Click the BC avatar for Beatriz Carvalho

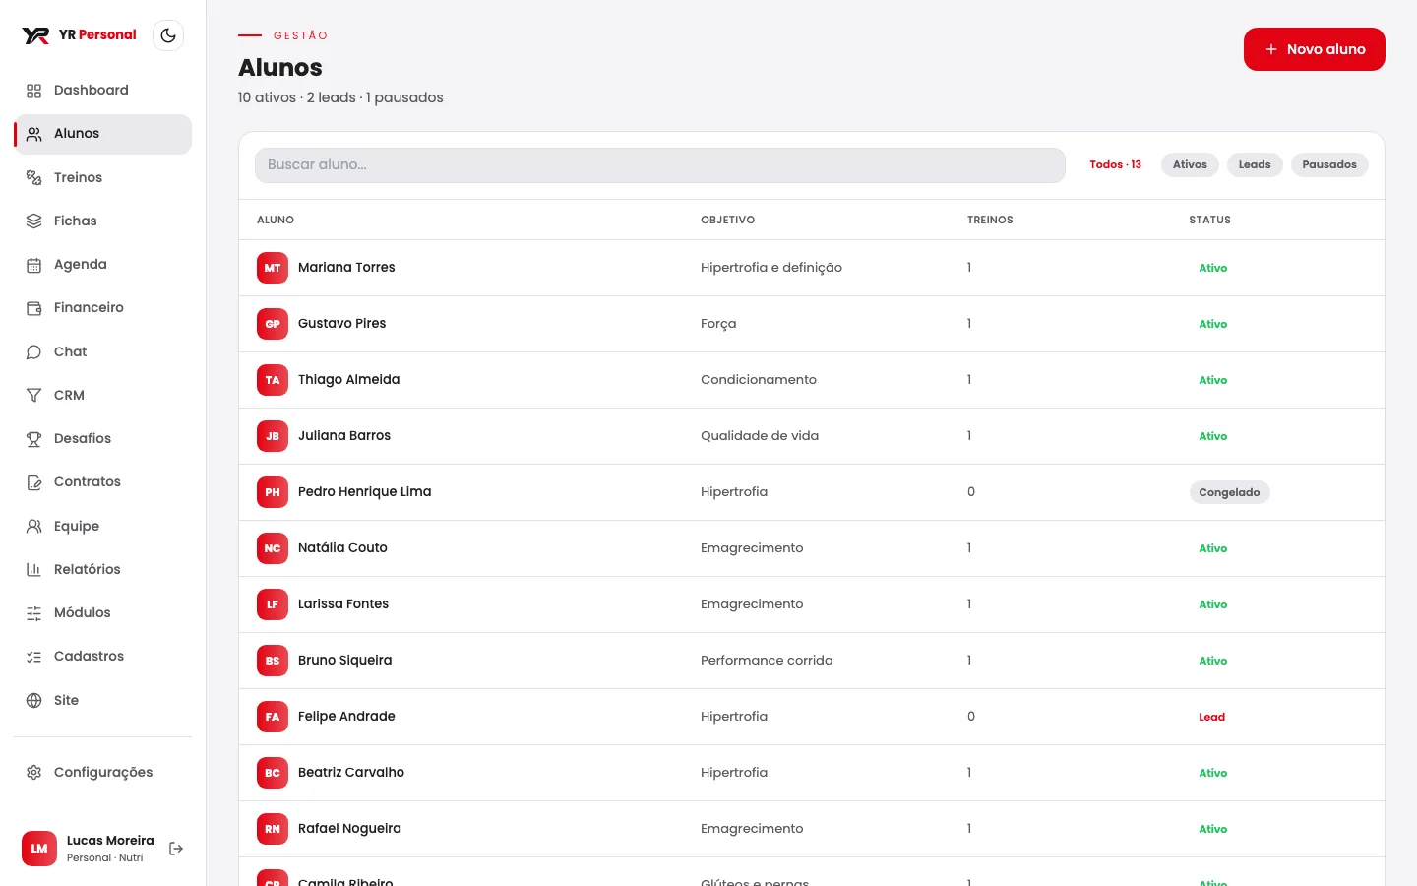tap(273, 773)
